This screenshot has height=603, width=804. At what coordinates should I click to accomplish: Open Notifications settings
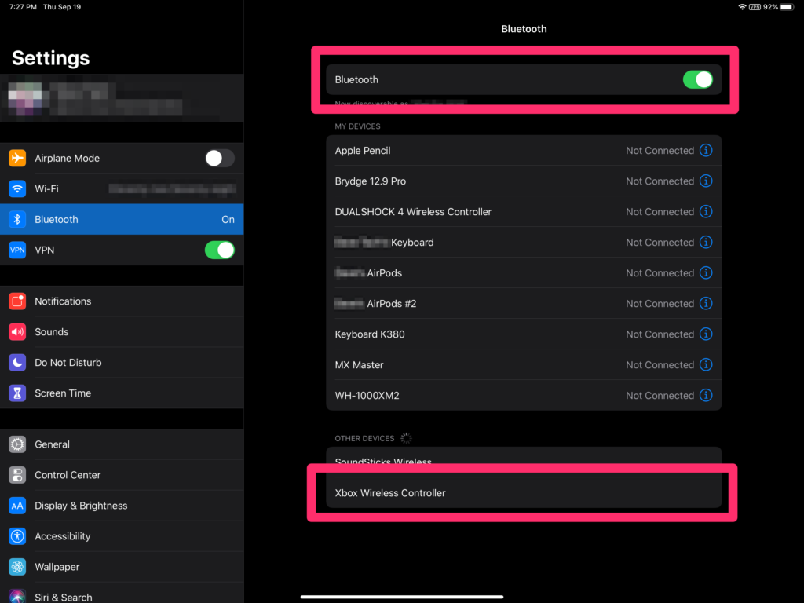pyautogui.click(x=122, y=301)
